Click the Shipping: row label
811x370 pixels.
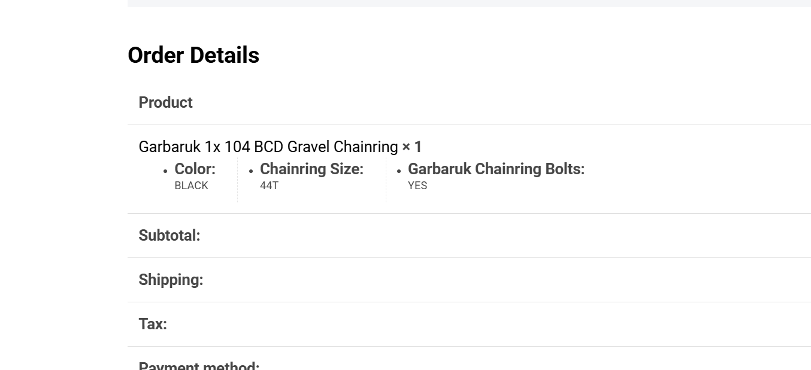tap(171, 280)
